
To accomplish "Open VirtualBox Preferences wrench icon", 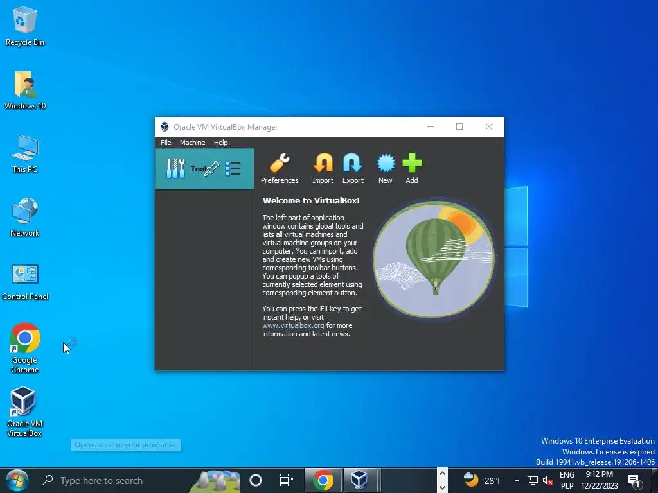I will (280, 164).
